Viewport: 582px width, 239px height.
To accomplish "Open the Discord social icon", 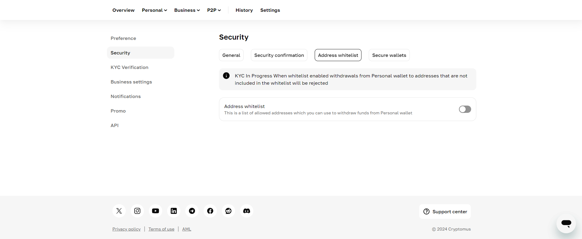I will pyautogui.click(x=247, y=211).
